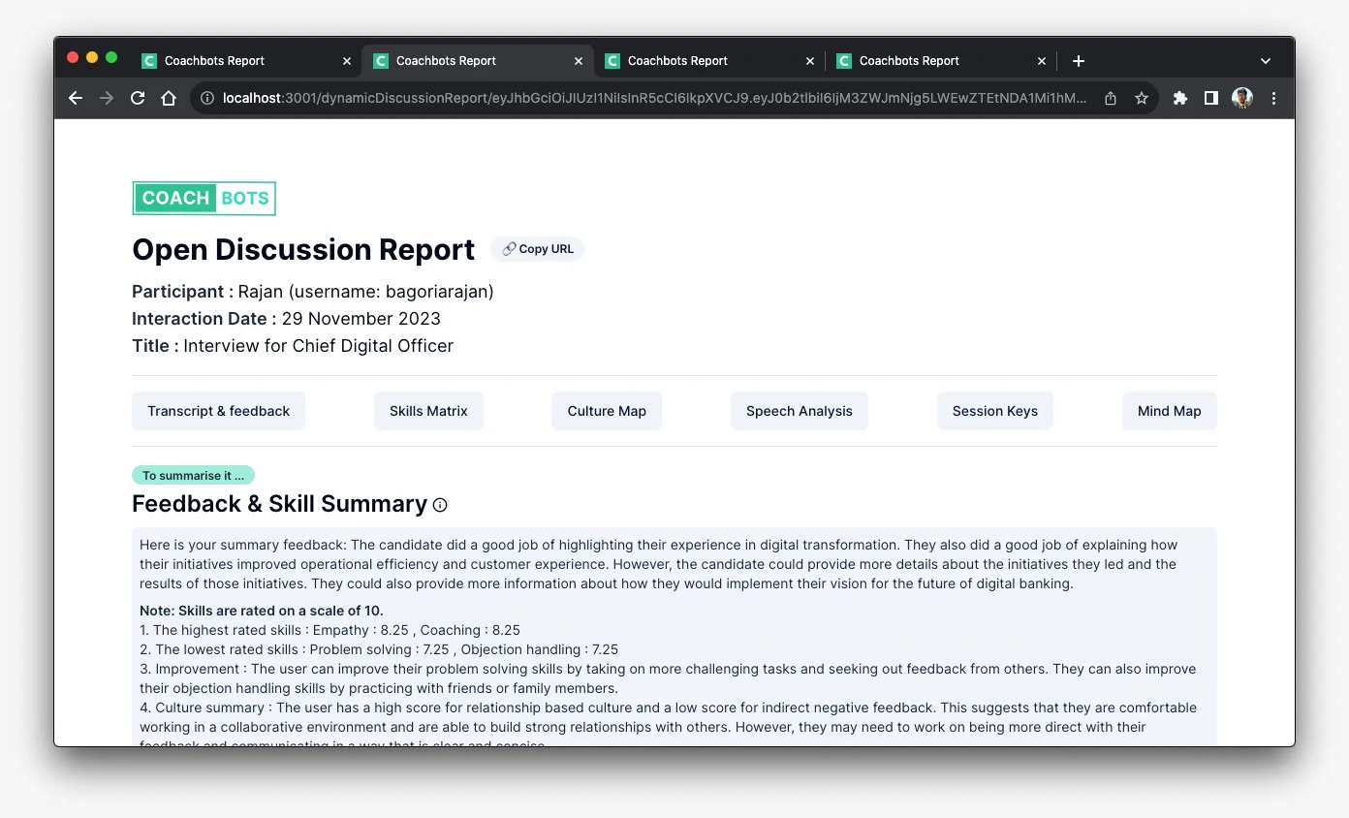Screen dimensions: 1349x818
Task: Select the fourth Coachbots Report tab
Action: click(911, 60)
